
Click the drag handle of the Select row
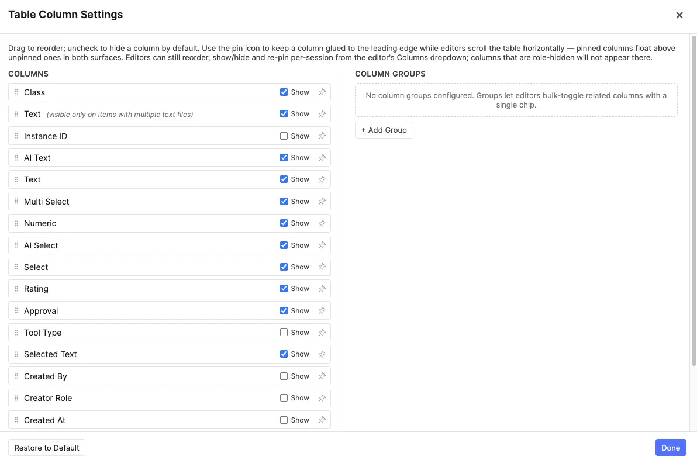[16, 267]
